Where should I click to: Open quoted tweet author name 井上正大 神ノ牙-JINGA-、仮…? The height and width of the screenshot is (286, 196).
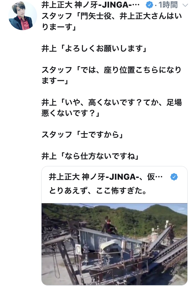pos(106,177)
